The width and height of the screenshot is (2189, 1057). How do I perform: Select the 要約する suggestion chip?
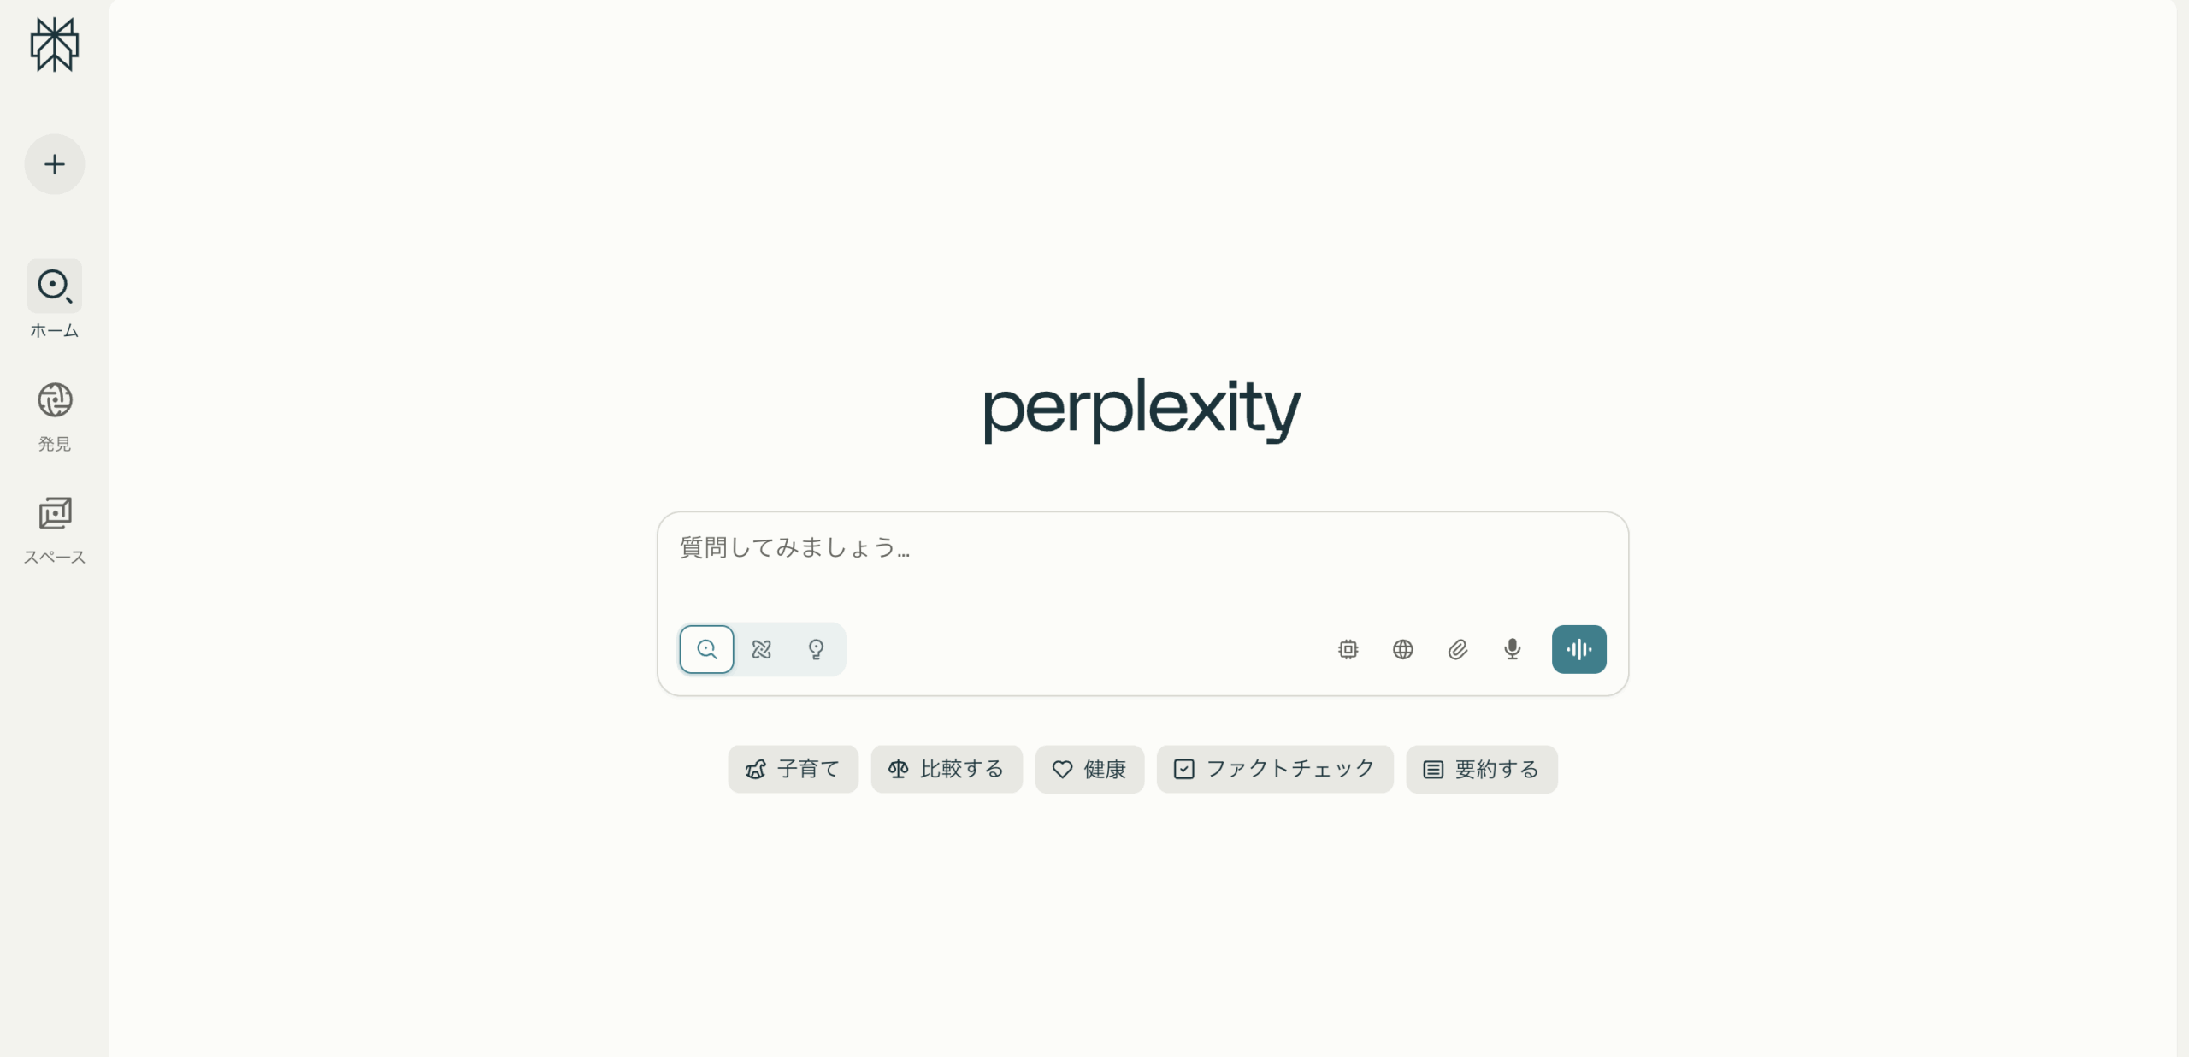(x=1482, y=769)
